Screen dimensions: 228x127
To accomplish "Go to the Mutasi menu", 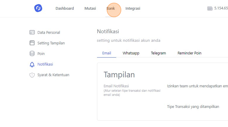I will coord(90,9).
